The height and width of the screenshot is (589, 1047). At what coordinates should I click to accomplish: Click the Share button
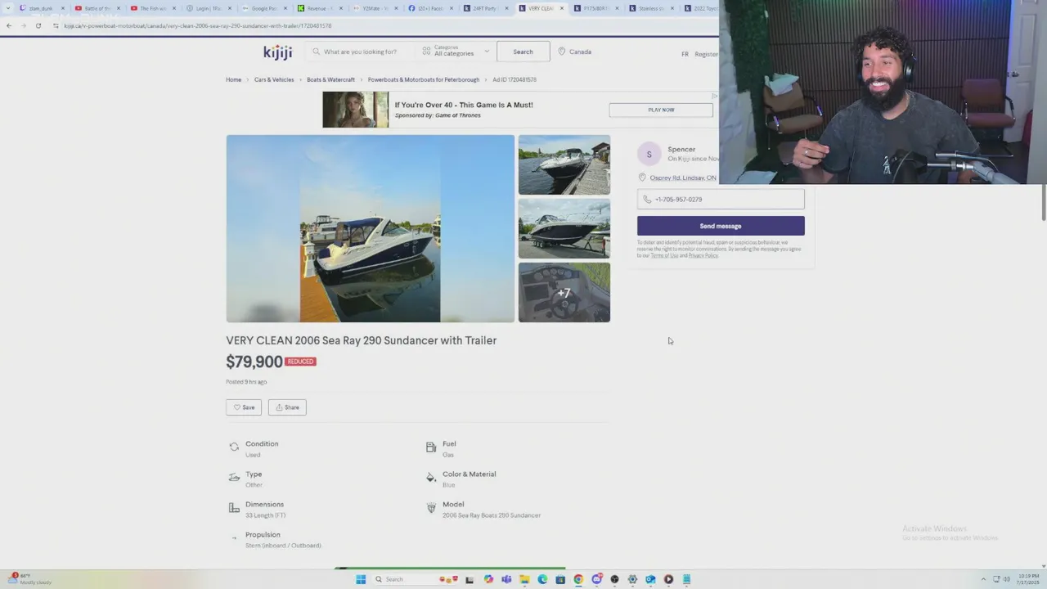point(287,407)
